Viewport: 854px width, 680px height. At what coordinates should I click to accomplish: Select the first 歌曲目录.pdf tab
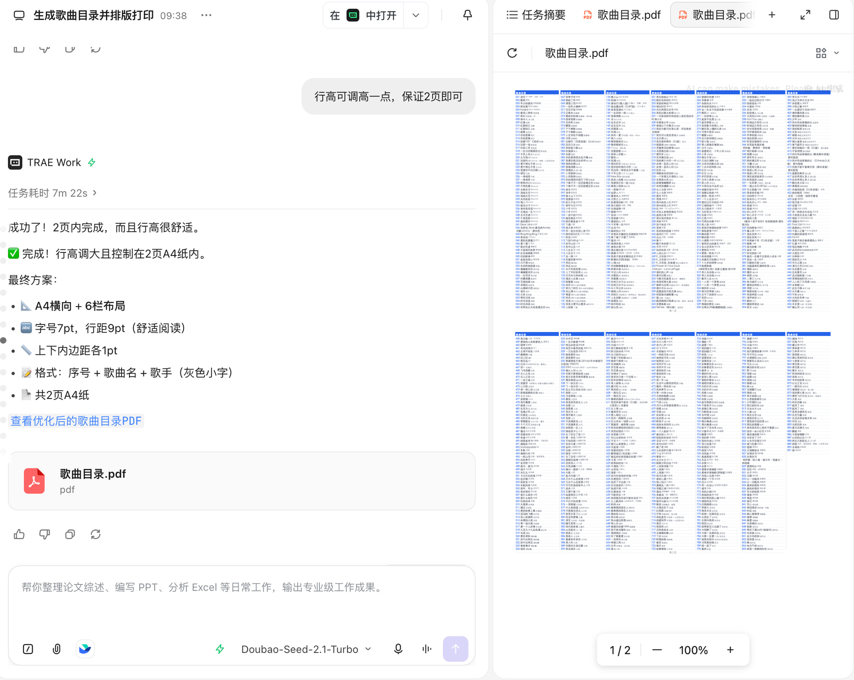pyautogui.click(x=621, y=15)
